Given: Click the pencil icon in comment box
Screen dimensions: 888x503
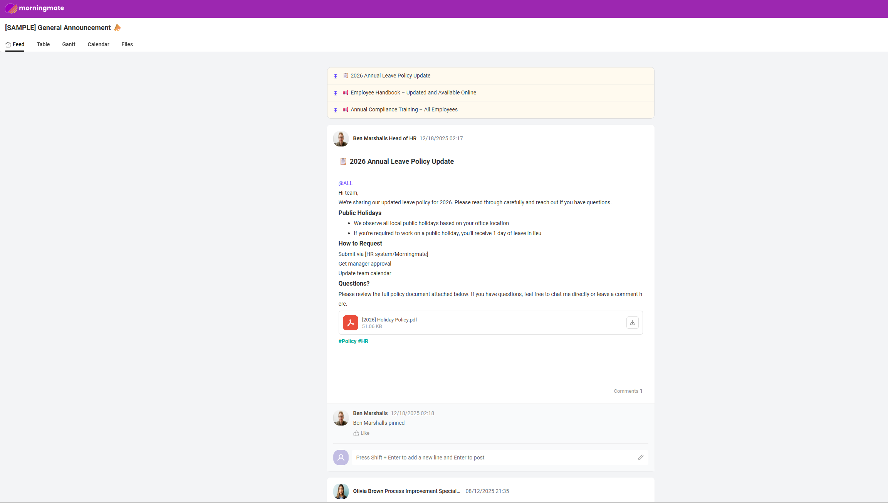Looking at the screenshot, I should [640, 458].
